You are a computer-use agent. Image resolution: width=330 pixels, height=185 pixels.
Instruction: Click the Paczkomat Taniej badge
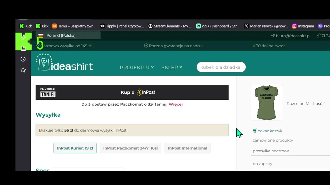pos(48,92)
